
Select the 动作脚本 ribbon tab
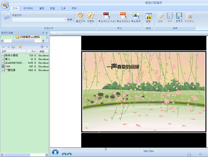28,8
